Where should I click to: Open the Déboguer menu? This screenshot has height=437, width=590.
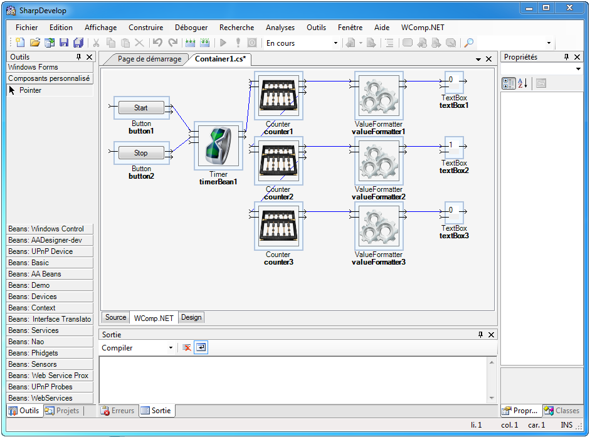pos(191,28)
